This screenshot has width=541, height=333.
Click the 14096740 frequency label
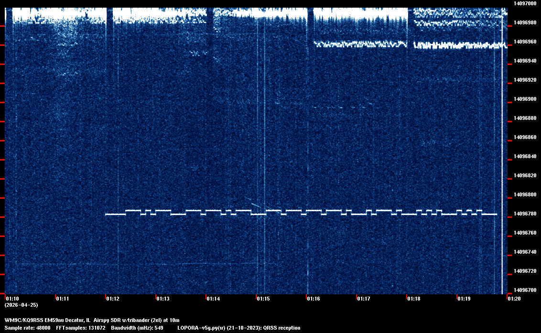pos(525,252)
